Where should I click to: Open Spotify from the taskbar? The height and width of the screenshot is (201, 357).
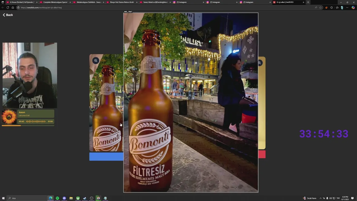57,198
